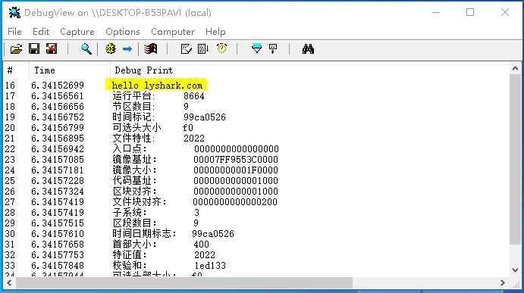Click the horizontal scrollbar thumb
Image resolution: width=524 pixels, height=293 pixels.
click(x=184, y=282)
